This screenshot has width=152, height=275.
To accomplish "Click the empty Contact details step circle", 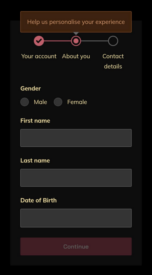I will pos(113,41).
